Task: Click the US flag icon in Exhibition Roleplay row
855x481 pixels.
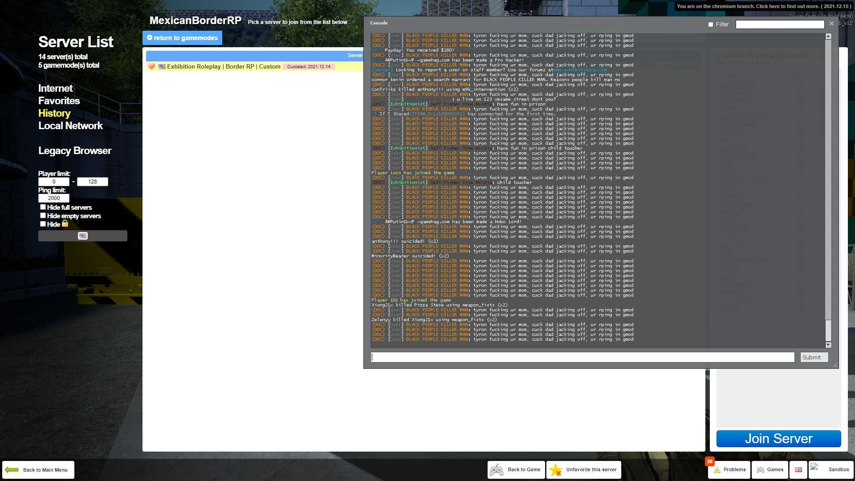Action: pos(162,67)
